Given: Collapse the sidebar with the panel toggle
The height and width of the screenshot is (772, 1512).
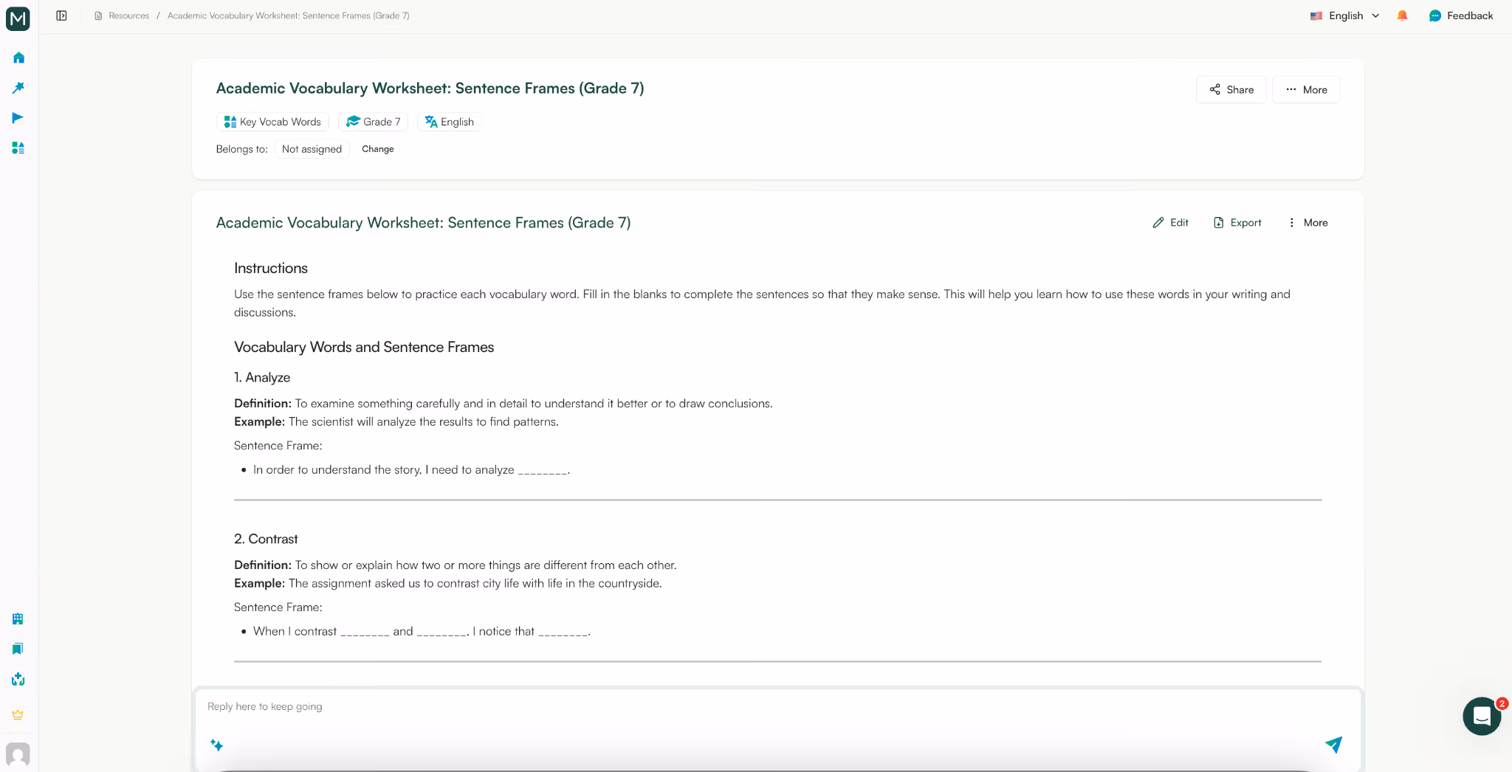Looking at the screenshot, I should tap(61, 15).
